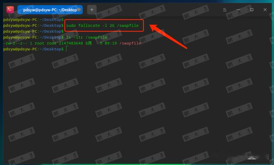This screenshot has width=274, height=165.
Task: Click the ls -ltr /swapfile command
Action: click(x=86, y=37)
